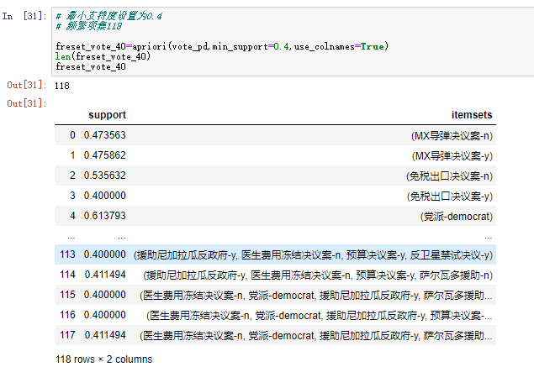Select the support column header
Screen dimensions: 534x367
click(107, 115)
